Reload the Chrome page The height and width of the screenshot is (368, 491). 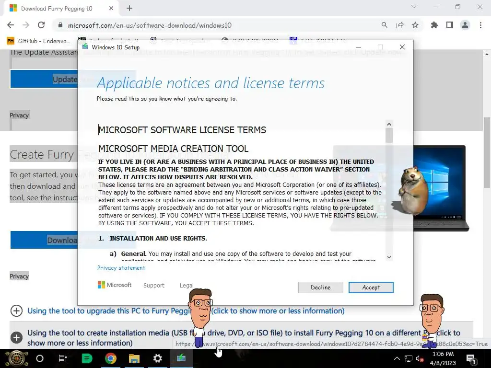point(41,25)
